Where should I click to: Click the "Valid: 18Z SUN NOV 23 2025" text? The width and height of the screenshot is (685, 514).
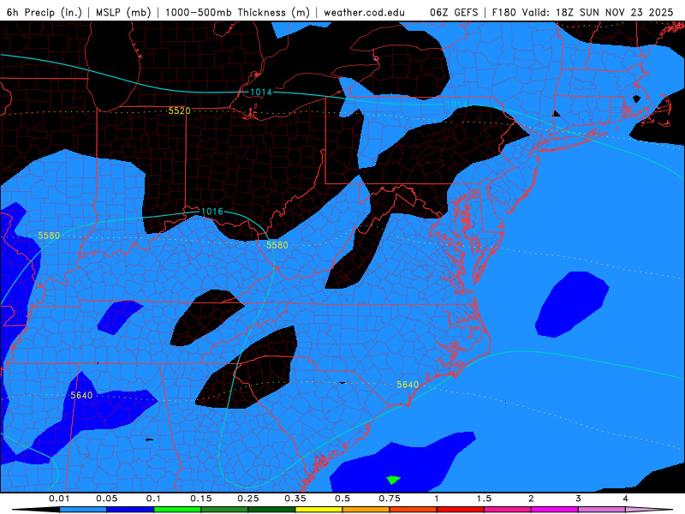598,12
